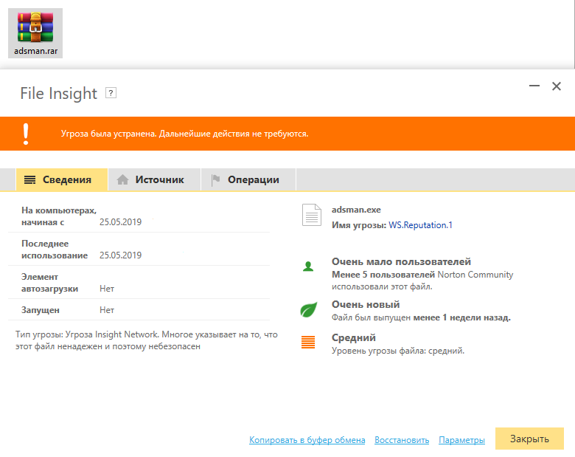Click the 'На компьютерах, начиная с' row label
Screen dimensions: 575x457
[59, 216]
